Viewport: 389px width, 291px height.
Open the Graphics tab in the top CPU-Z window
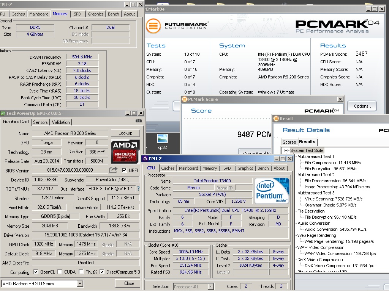pos(95,14)
